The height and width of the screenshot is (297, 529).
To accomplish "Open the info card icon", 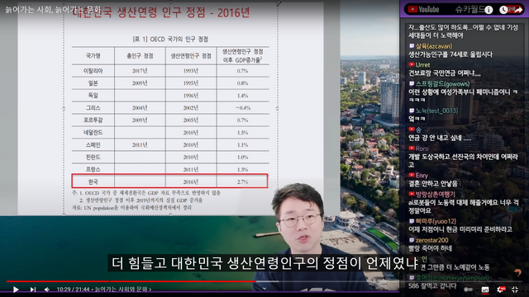I will click(x=488, y=10).
